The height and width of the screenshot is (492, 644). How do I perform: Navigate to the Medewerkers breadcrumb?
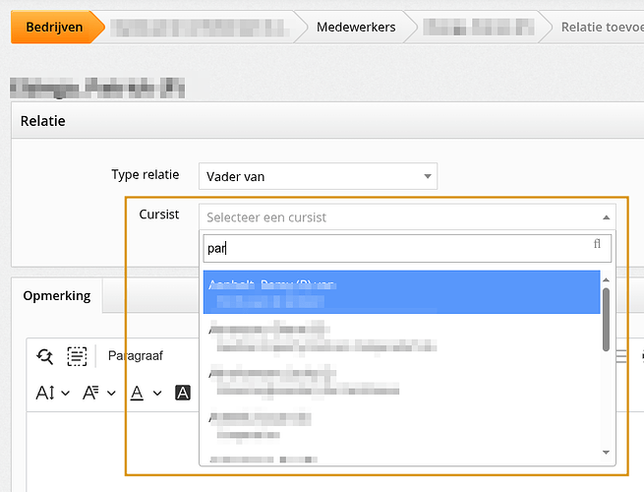coord(355,27)
